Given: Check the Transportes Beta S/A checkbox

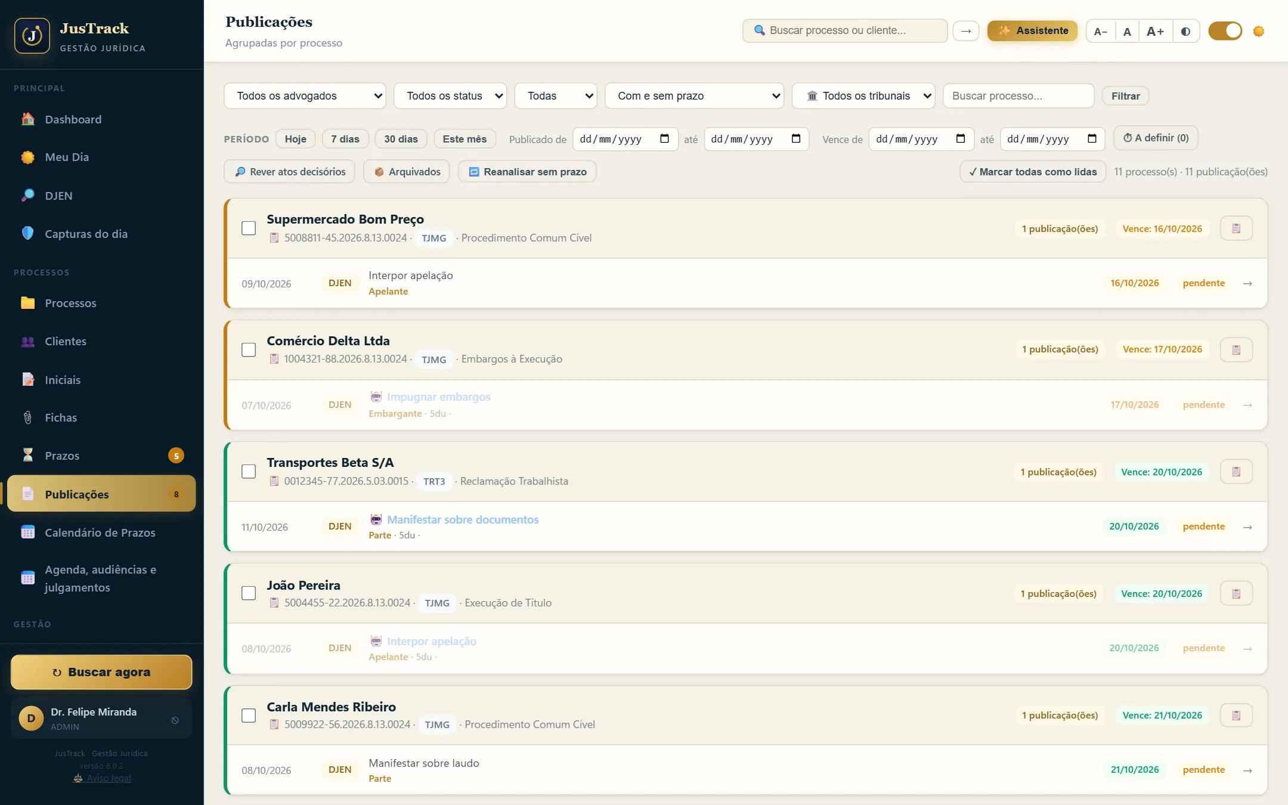Looking at the screenshot, I should point(249,472).
